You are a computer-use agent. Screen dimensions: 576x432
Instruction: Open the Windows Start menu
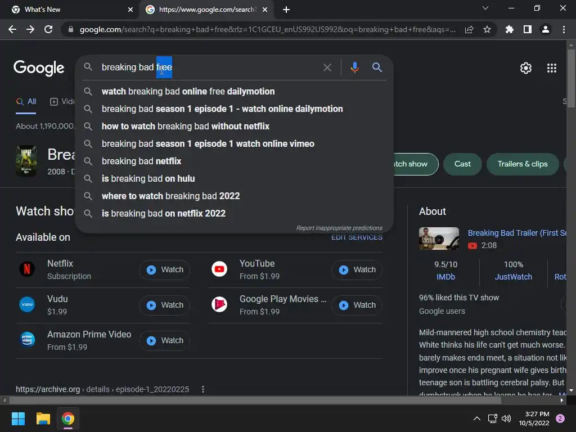click(18, 418)
